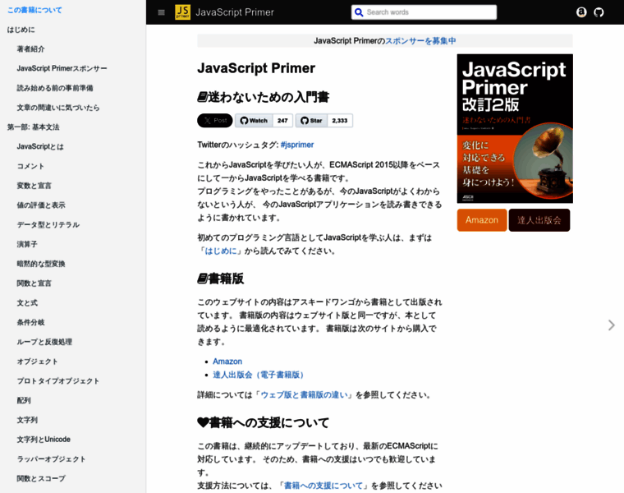The width and height of the screenshot is (624, 493).
Task: Click the main JavaScript Primer page heading
Action: 256,68
